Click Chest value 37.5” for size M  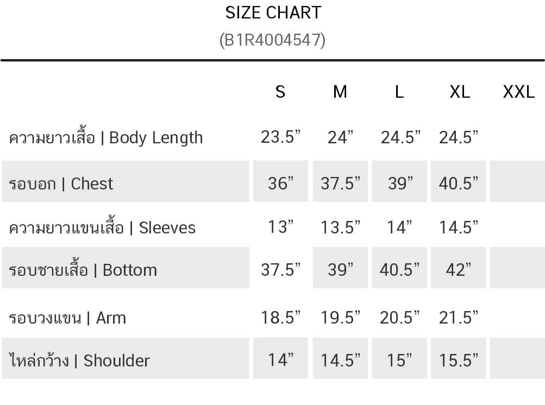tap(340, 183)
